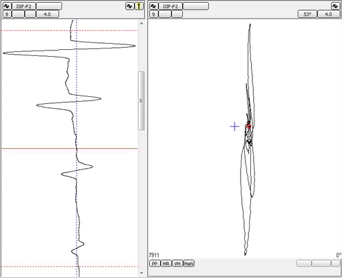This screenshot has height=278, width=342.
Task: Click the waveform icon left of Lissajous DIF-F2
Action: 154,6
